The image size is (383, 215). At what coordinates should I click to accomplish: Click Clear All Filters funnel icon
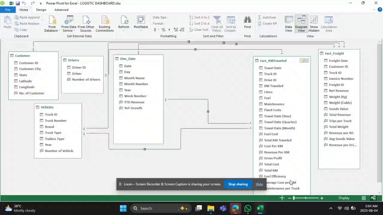tap(217, 20)
